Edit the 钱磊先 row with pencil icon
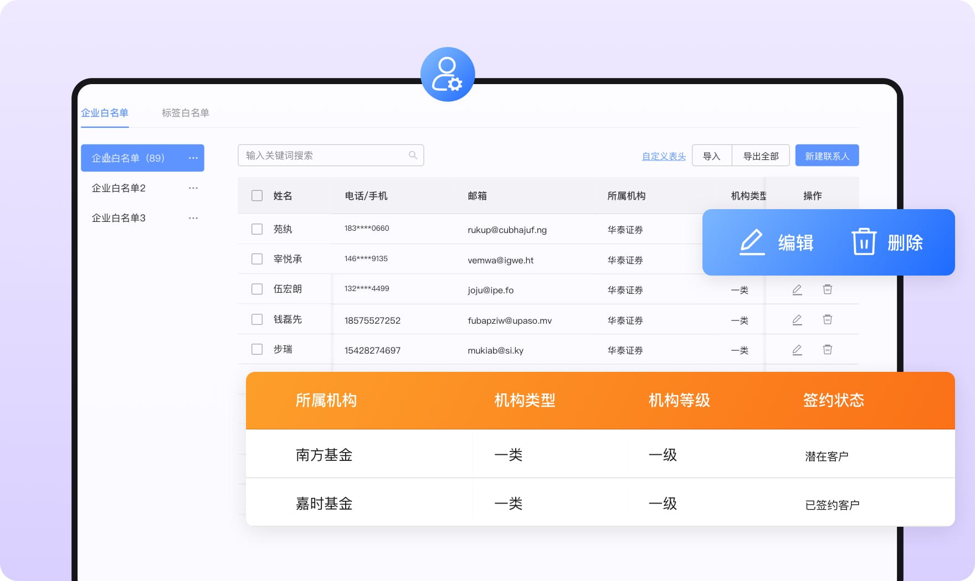Viewport: 975px width, 581px height. click(797, 320)
